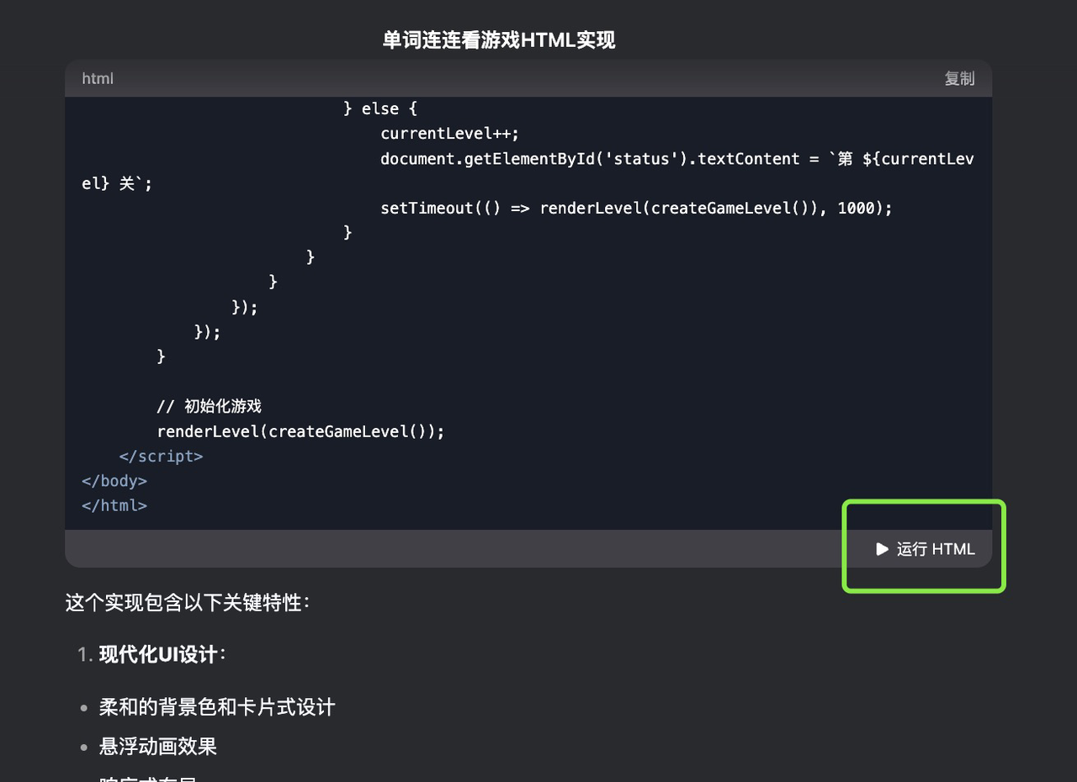Click the document.getElementById('status') code line

click(676, 159)
